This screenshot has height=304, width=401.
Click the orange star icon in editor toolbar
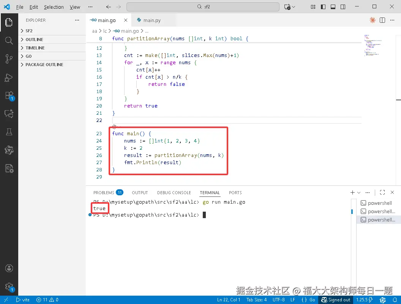tap(373, 20)
